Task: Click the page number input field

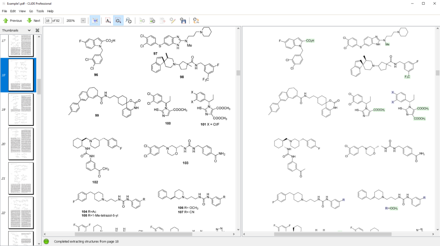Action: click(48, 21)
